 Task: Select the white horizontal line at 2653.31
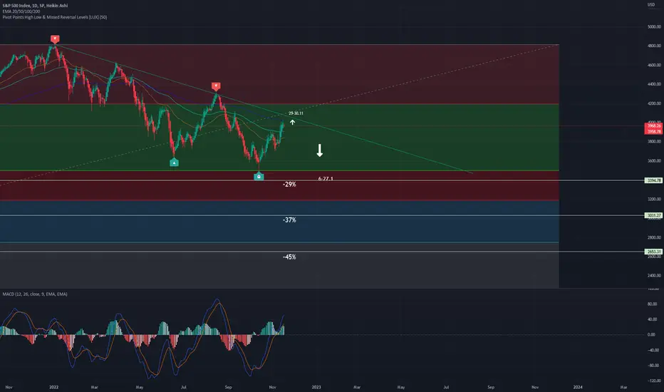pyautogui.click(x=322, y=252)
